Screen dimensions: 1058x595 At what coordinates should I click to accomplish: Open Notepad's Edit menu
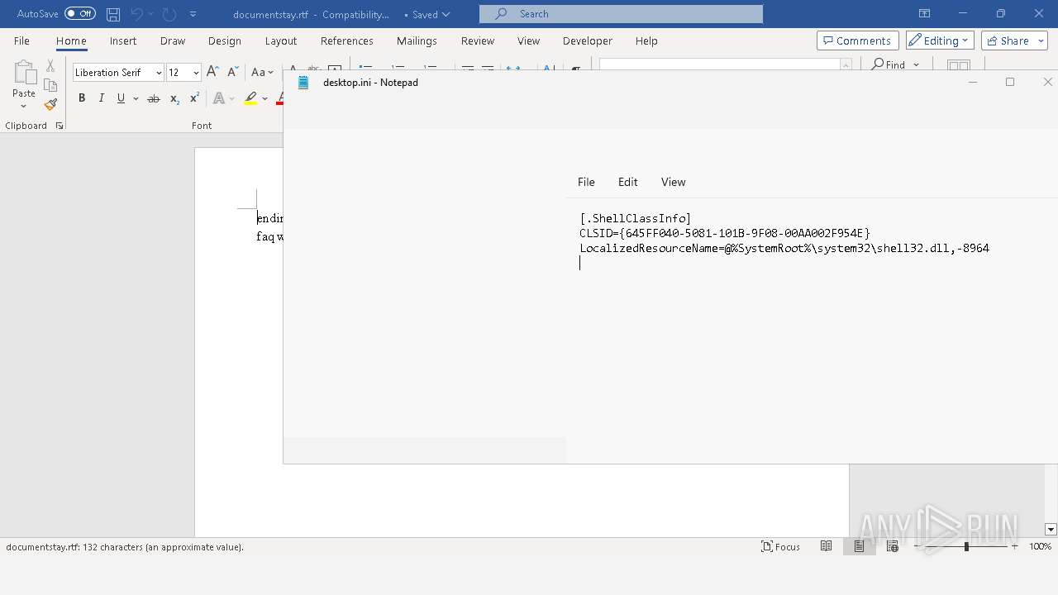628,182
